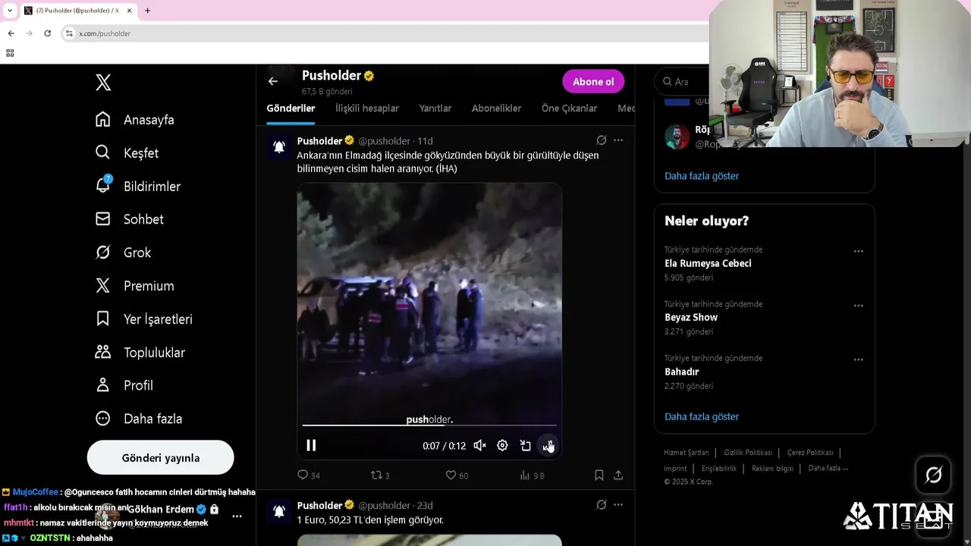Open Sohbet messages
This screenshot has width=971, height=546.
tap(130, 219)
